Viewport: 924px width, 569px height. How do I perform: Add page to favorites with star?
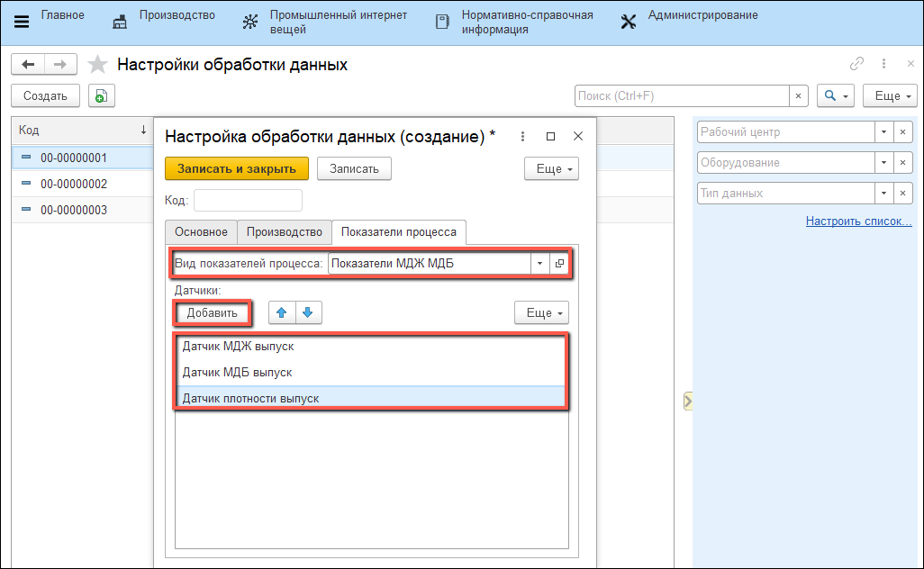tap(98, 65)
